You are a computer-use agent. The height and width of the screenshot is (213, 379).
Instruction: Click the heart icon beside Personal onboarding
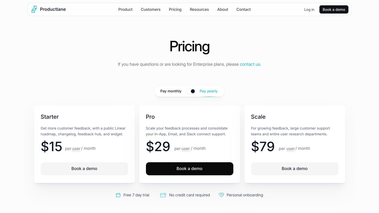(x=221, y=195)
